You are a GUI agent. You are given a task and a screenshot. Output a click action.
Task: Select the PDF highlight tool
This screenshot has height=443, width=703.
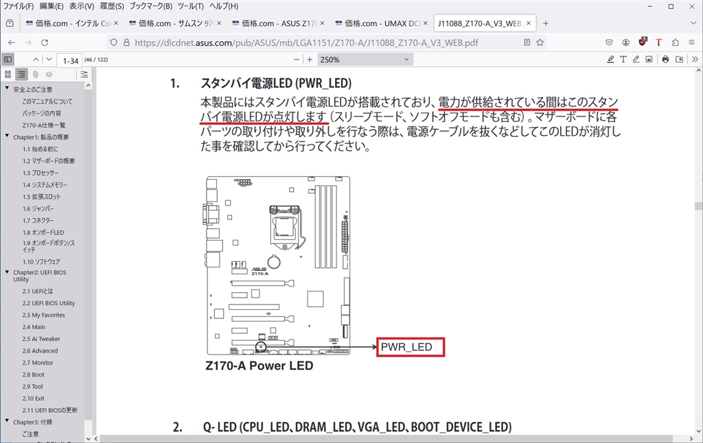tap(610, 60)
